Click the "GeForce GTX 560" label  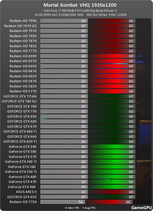point(22,167)
